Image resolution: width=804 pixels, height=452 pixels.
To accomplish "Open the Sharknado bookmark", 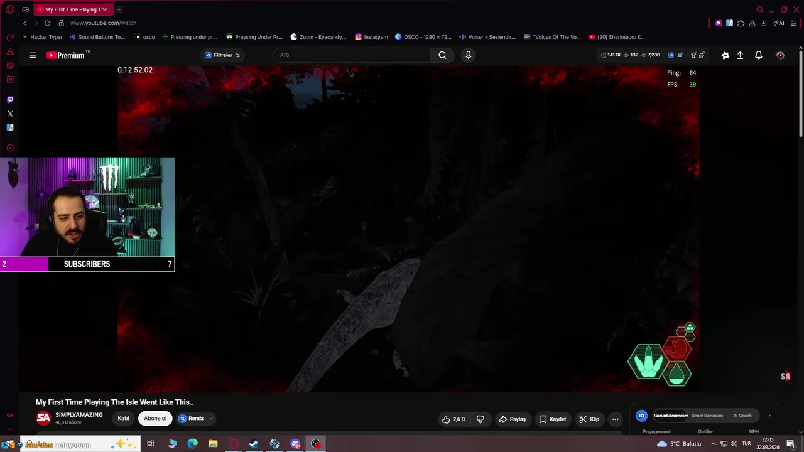I will pos(616,37).
